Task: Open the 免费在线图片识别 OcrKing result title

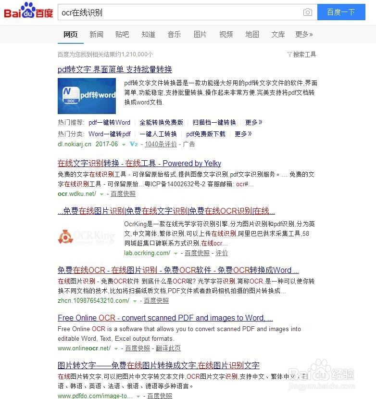Action: click(x=166, y=211)
